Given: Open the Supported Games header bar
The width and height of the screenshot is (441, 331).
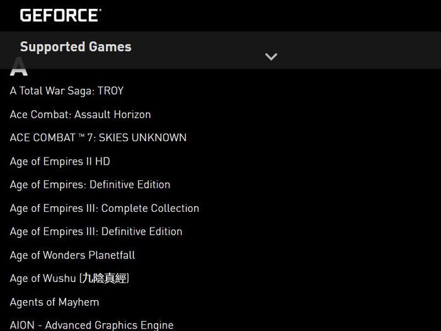Looking at the screenshot, I should point(220,50).
